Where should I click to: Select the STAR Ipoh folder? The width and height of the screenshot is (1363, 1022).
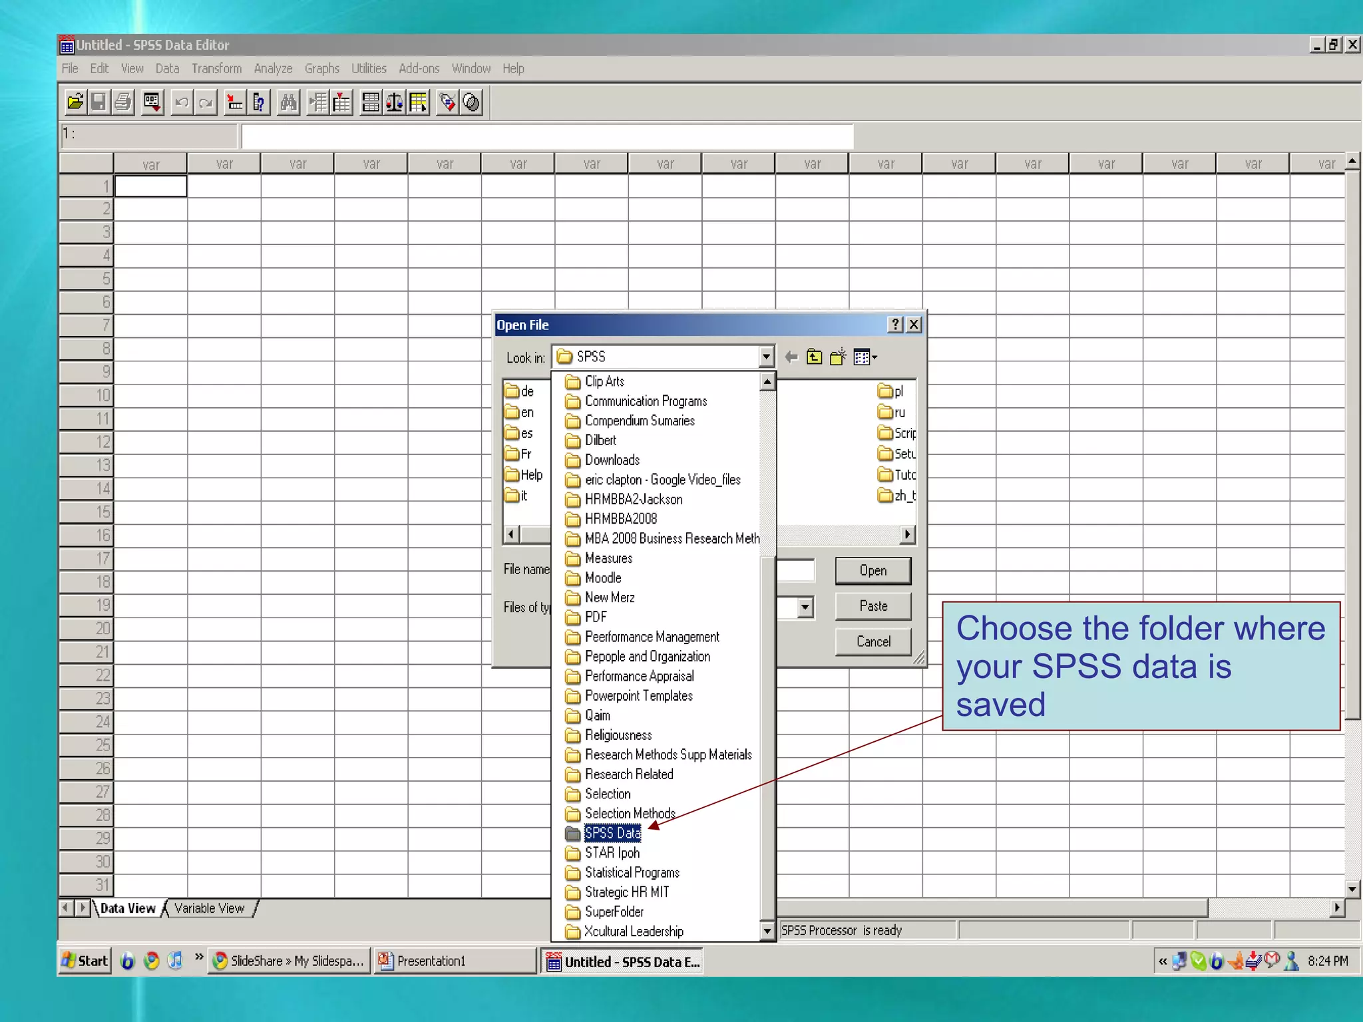(612, 853)
